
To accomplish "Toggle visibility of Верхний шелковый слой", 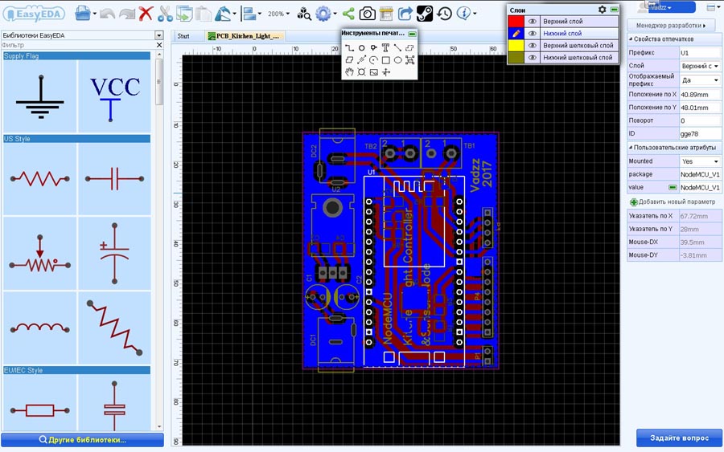I will coord(533,45).
